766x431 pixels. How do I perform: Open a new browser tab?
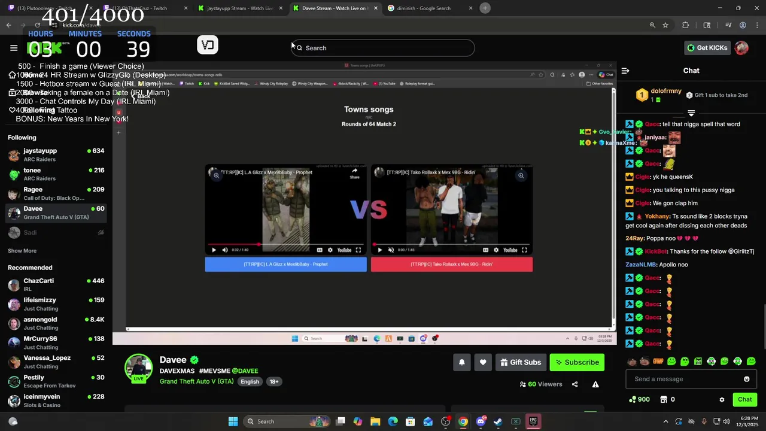coord(485,8)
